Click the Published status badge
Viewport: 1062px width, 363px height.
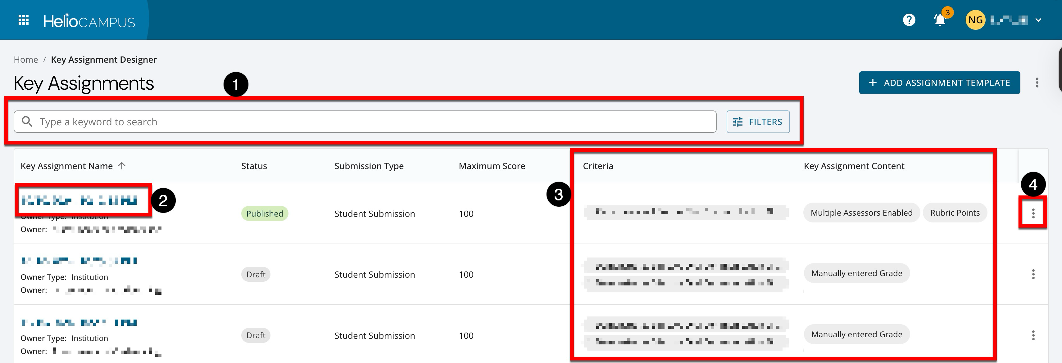(x=264, y=214)
